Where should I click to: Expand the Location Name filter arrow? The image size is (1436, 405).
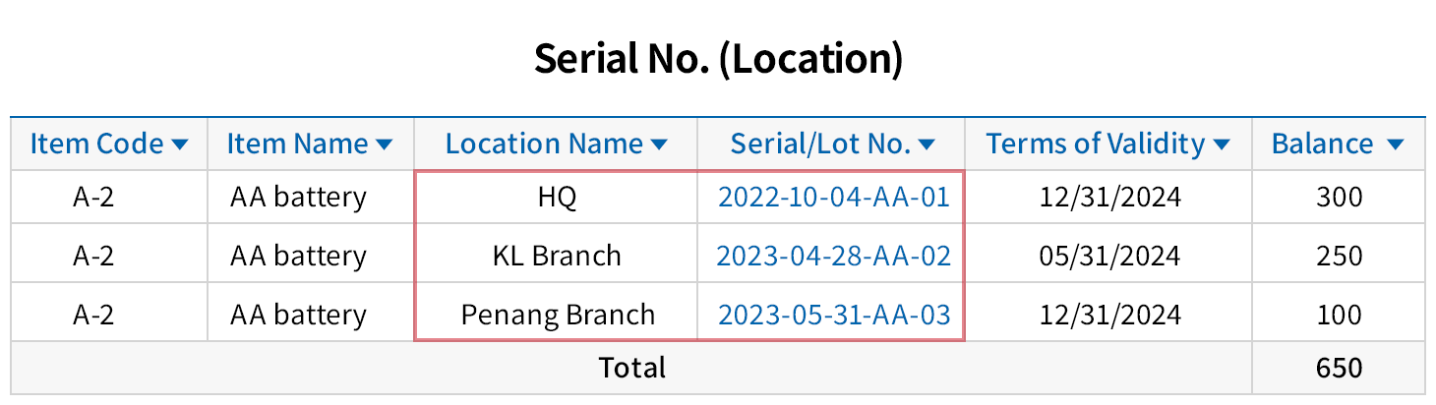[659, 145]
